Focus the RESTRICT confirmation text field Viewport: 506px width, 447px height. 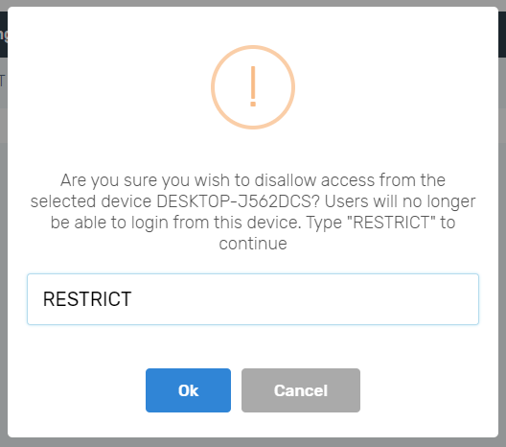tap(253, 299)
